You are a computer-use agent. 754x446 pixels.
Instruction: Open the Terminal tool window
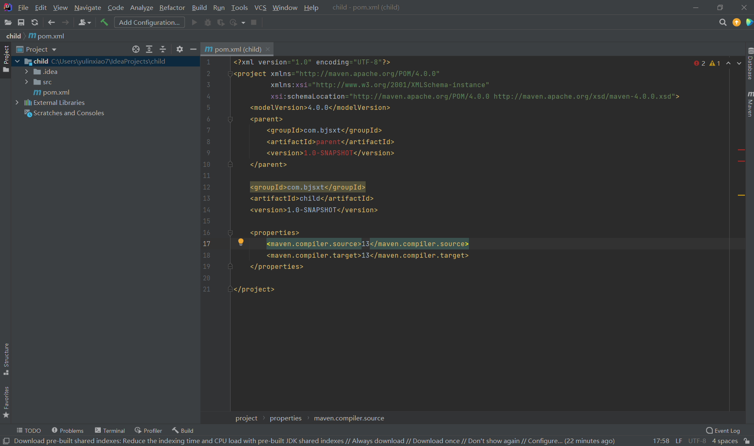click(x=110, y=430)
